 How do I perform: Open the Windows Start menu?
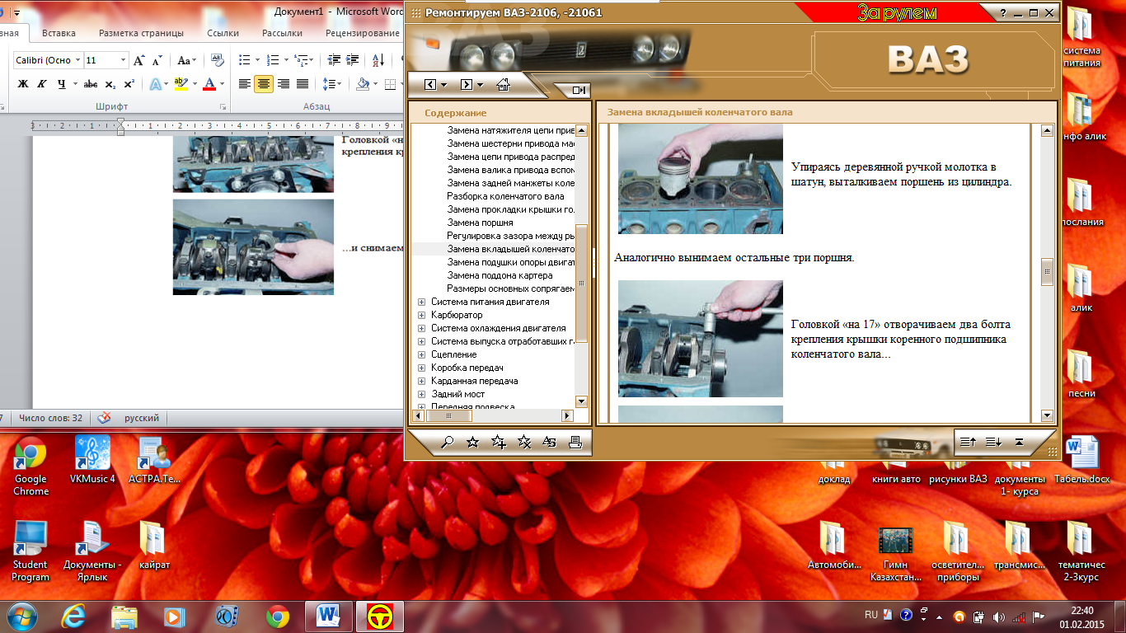point(21,616)
